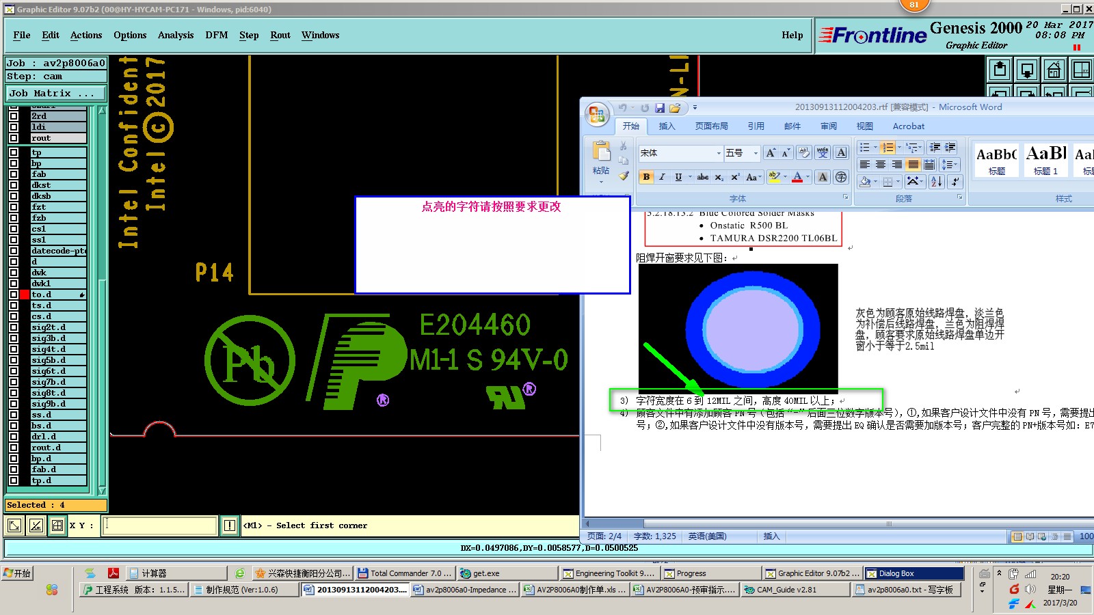The width and height of the screenshot is (1094, 615).
Task: Open the round Office button menu
Action: [x=597, y=114]
